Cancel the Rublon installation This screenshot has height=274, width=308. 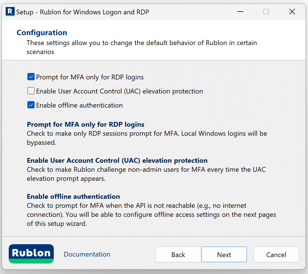tap(276, 255)
